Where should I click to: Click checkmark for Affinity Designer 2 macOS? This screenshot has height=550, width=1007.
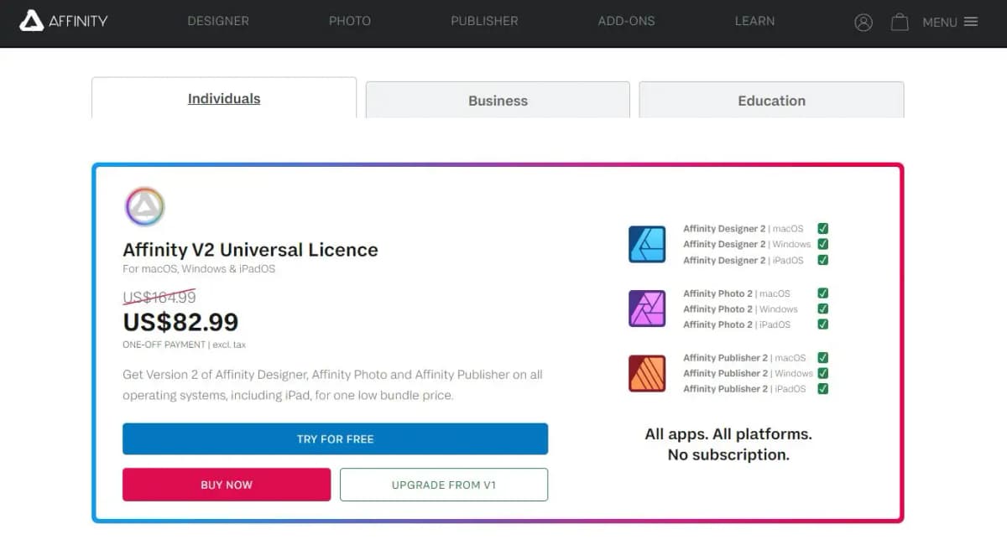tap(823, 228)
